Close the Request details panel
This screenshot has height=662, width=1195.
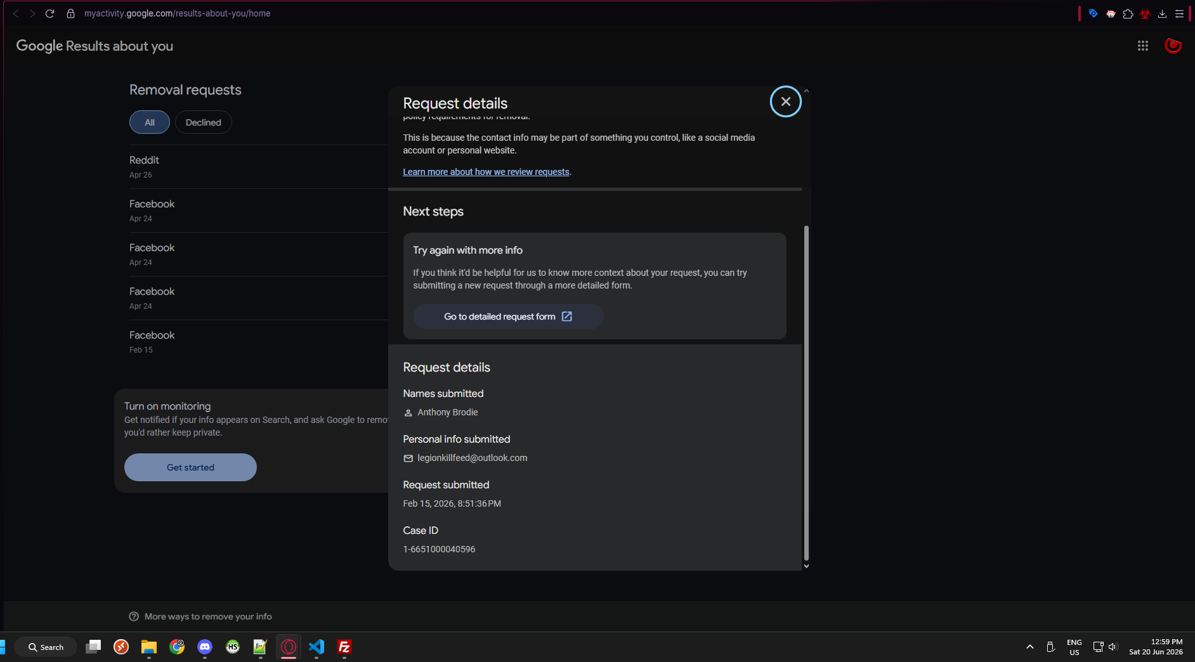[785, 101]
